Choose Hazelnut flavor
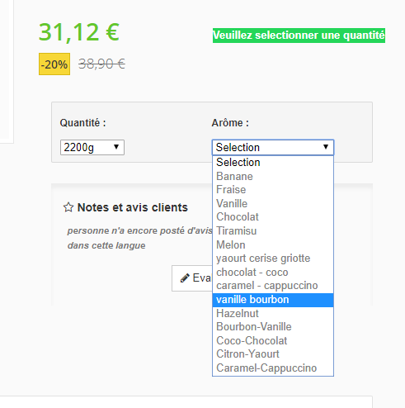The width and height of the screenshot is (405, 408). click(x=273, y=313)
